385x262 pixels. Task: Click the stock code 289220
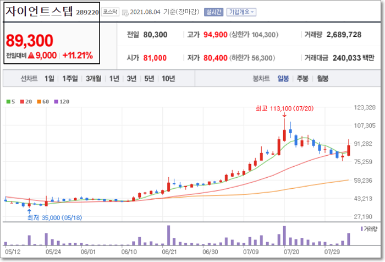click(87, 12)
